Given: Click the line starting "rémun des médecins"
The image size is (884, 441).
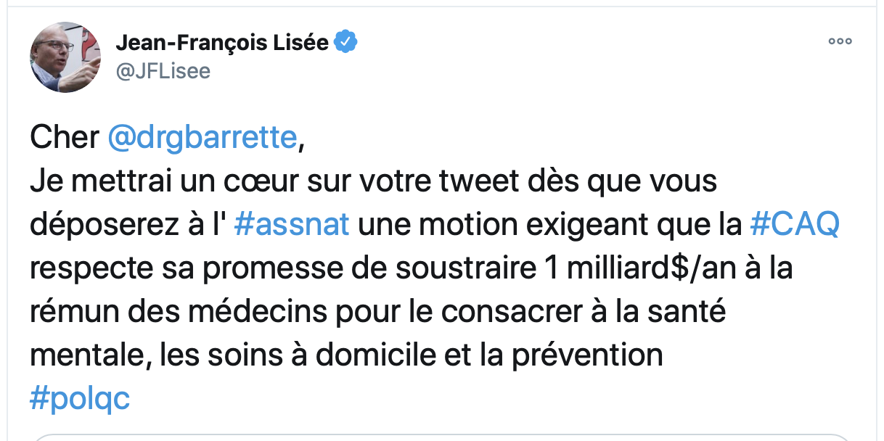Looking at the screenshot, I should [x=378, y=313].
